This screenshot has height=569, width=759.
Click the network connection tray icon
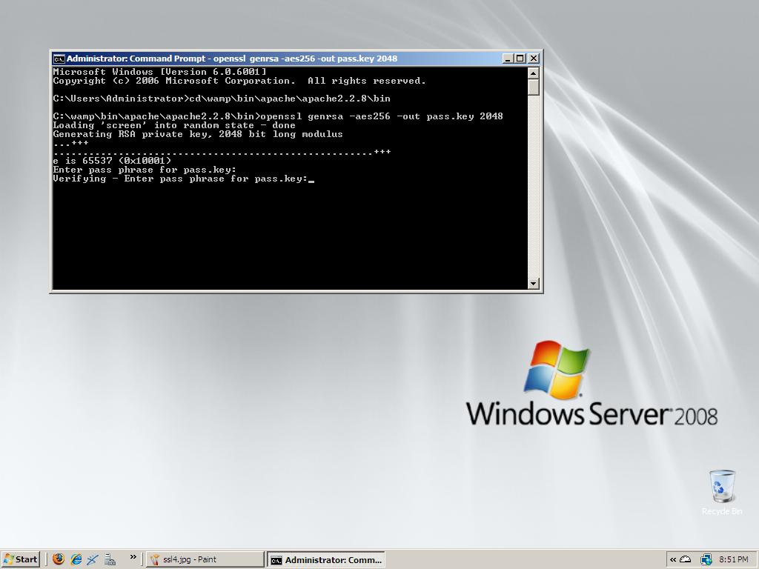(x=706, y=559)
